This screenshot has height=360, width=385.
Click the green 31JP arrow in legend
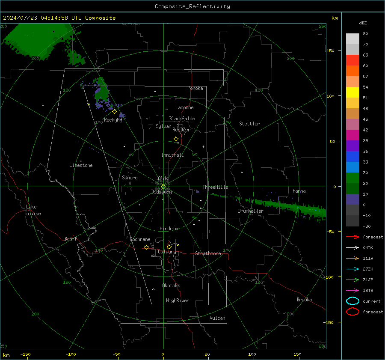(352, 280)
